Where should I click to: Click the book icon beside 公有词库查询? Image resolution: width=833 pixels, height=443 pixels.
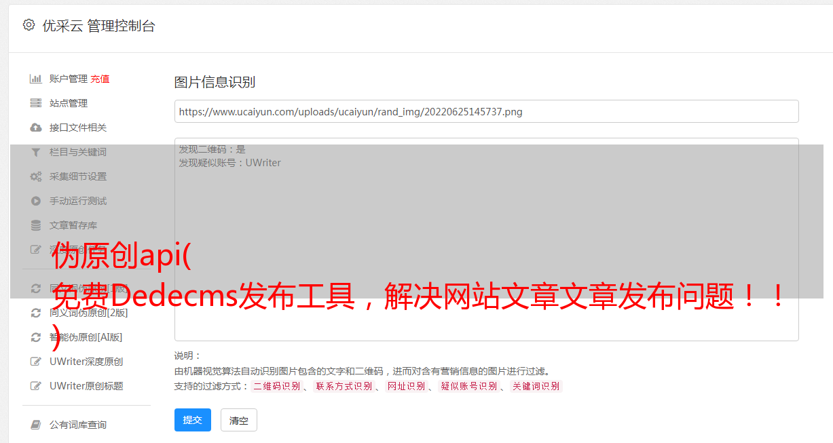(36, 425)
